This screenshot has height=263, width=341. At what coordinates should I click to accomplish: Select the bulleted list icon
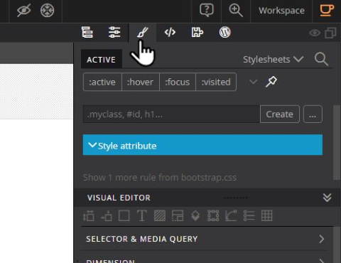click(249, 216)
